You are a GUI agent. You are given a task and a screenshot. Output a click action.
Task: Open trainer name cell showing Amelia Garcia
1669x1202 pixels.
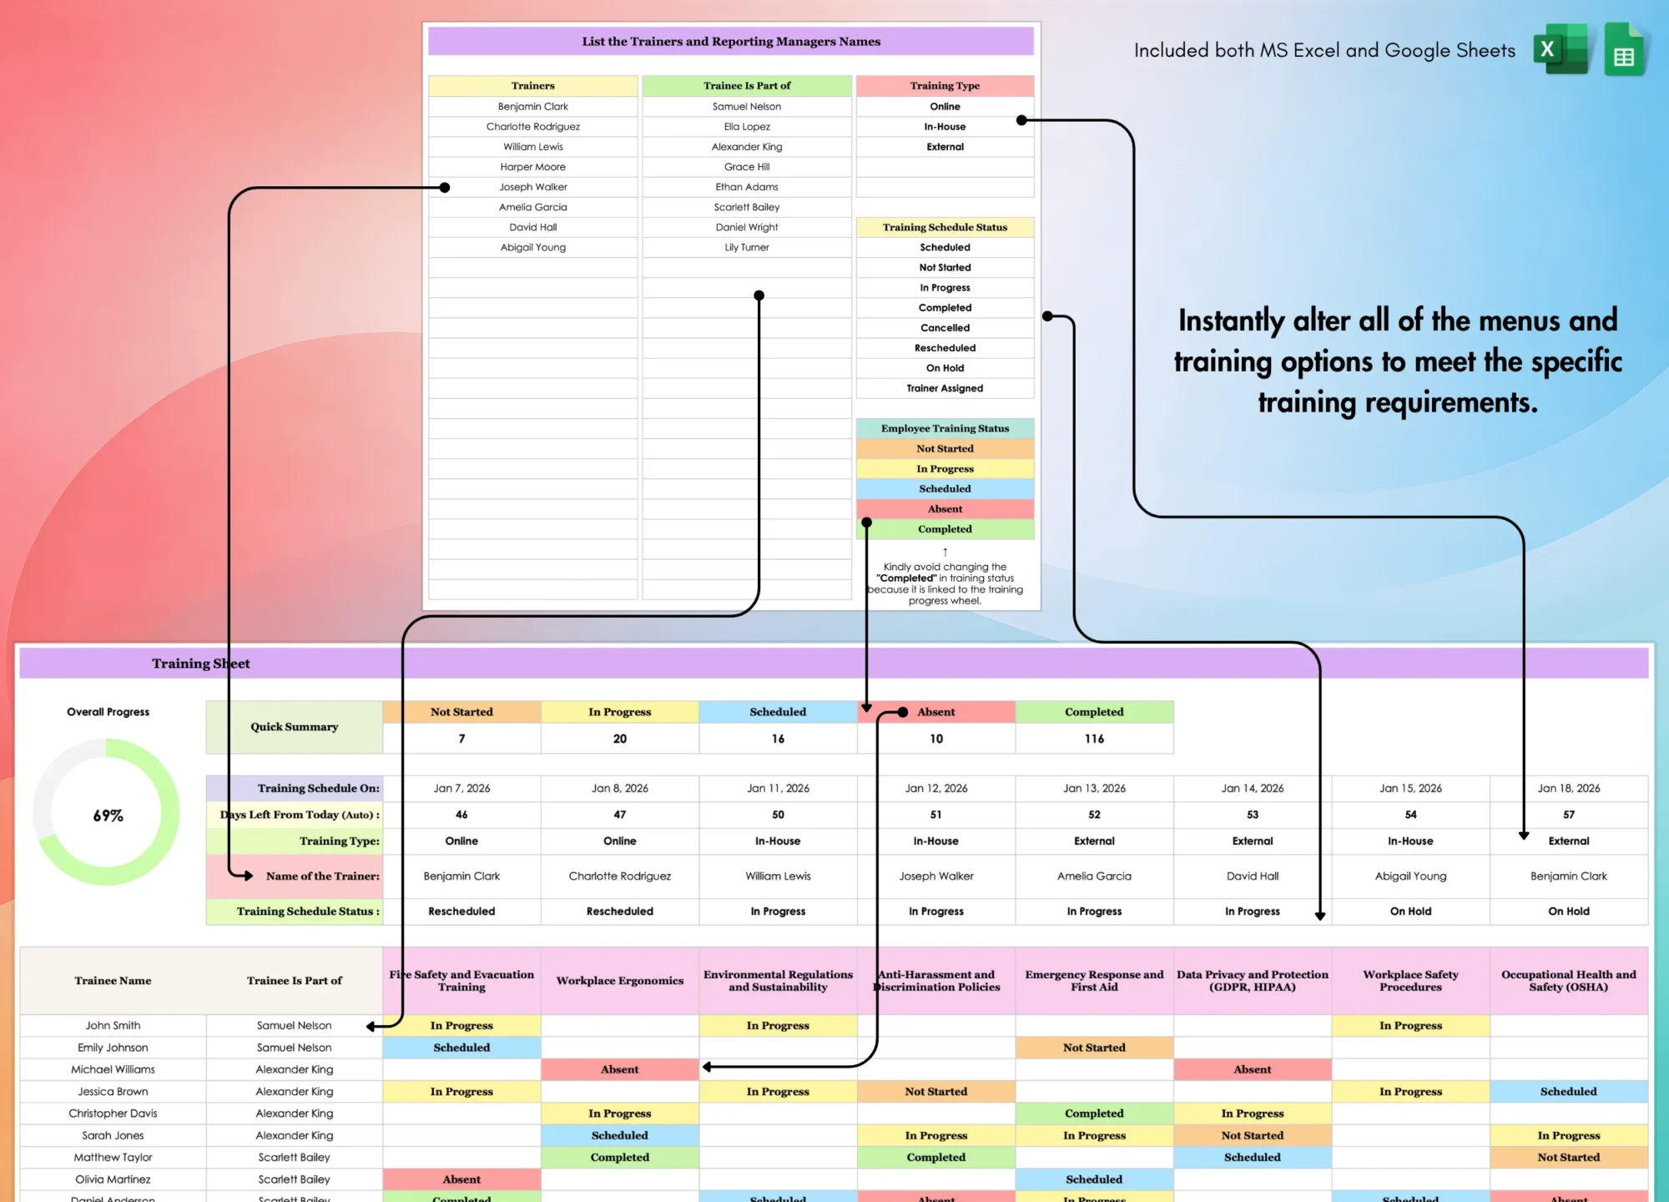click(1094, 876)
